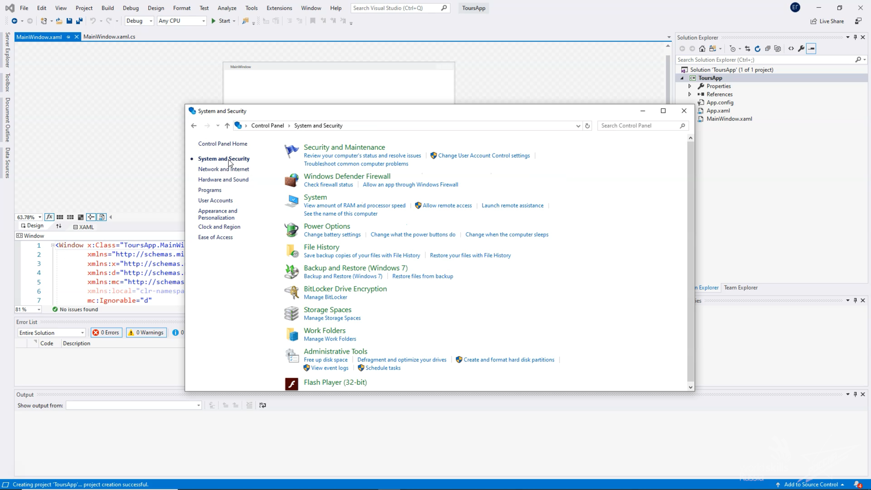Image resolution: width=871 pixels, height=490 pixels.
Task: Open Network and Internet in the sidebar
Action: coord(223,169)
